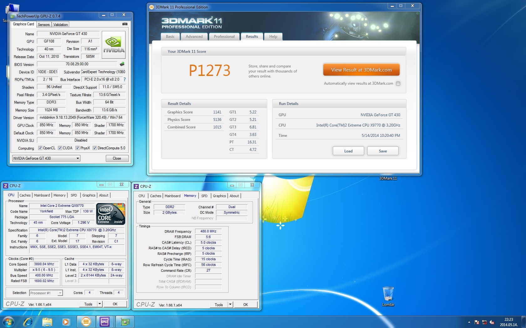The height and width of the screenshot is (328, 526).
Task: Enable automatically view results at 3DMark.com
Action: click(x=398, y=83)
